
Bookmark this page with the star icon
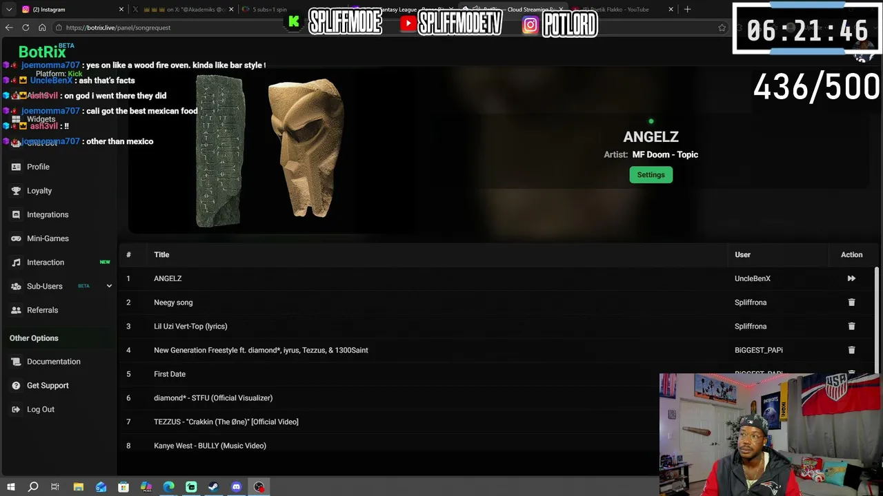pyautogui.click(x=722, y=28)
